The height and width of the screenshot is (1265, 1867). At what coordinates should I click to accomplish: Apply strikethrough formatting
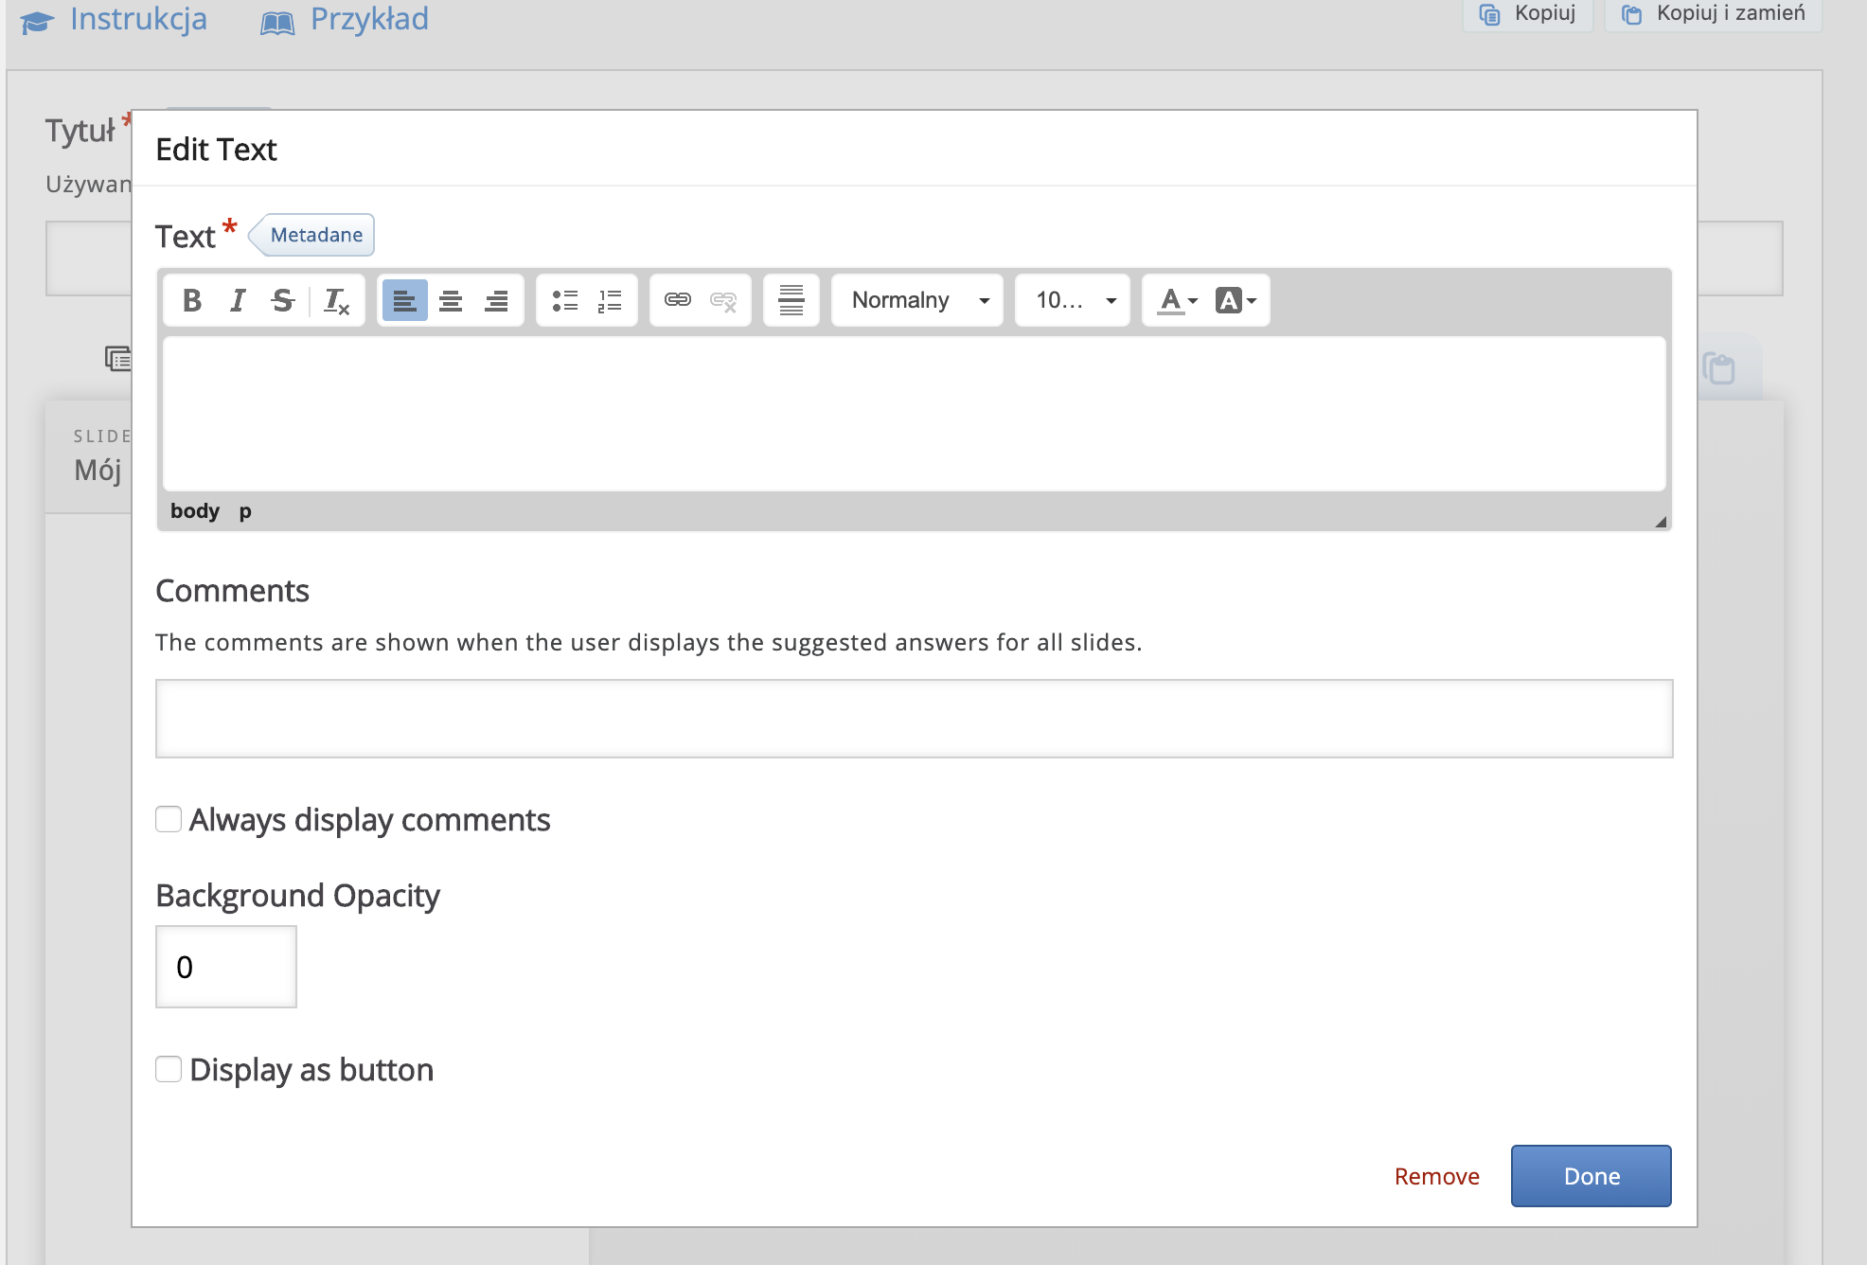(x=282, y=300)
